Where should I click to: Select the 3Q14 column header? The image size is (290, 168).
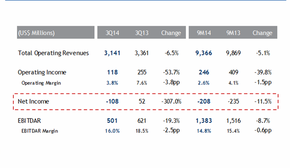(112, 33)
